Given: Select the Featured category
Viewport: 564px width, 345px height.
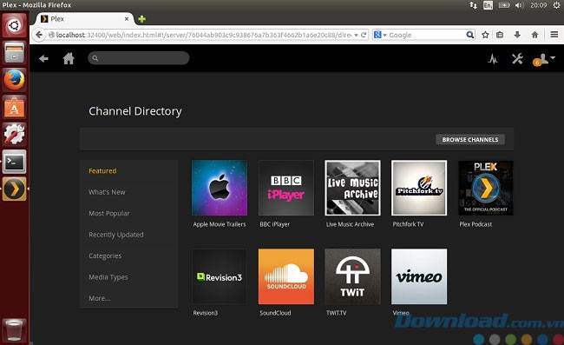Looking at the screenshot, I should pos(102,170).
